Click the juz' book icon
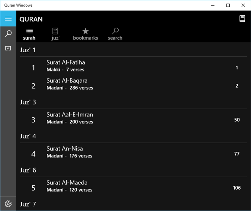This screenshot has width=251, height=211. 55,31
